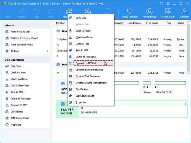The image size is (191, 143).
Task: Click the Properties info icon in context menu
Action: [x=70, y=102]
